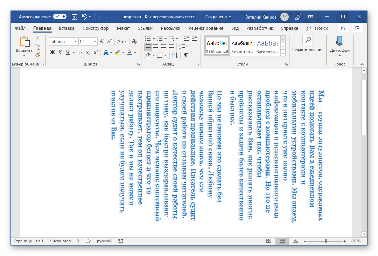The height and width of the screenshot is (256, 378).
Task: Click the vertical scrollbar thumb
Action: [x=364, y=108]
